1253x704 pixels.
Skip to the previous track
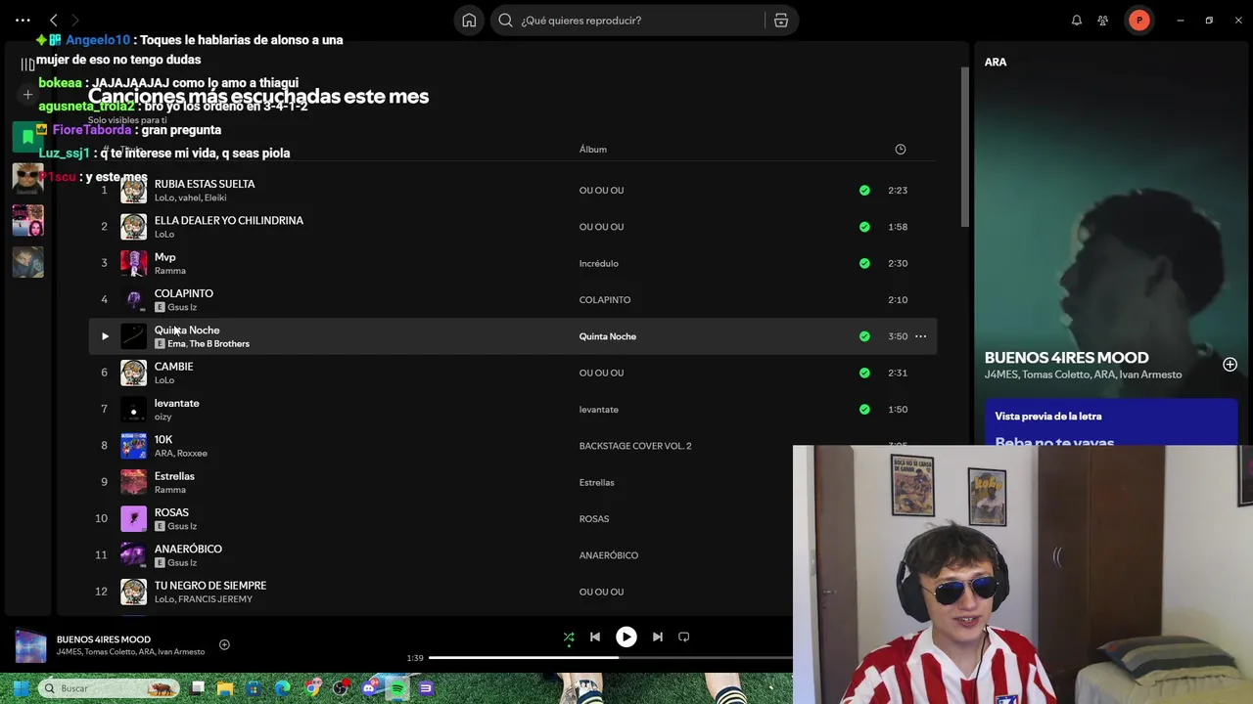(594, 637)
